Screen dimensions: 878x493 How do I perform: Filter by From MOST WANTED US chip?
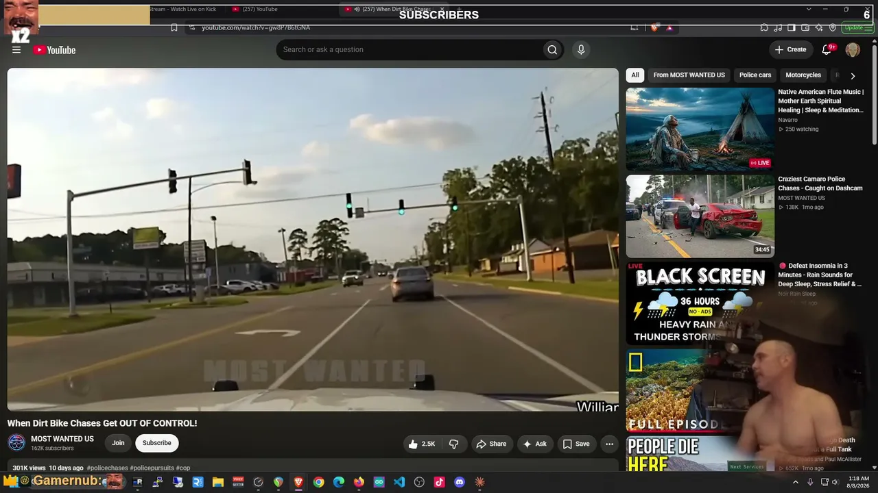click(689, 75)
